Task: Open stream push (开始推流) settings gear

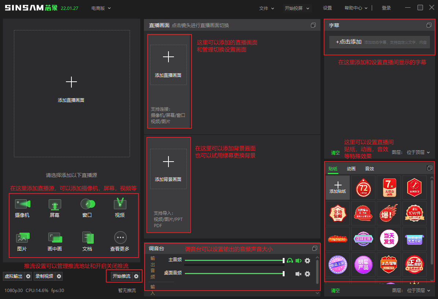Action: point(136,276)
